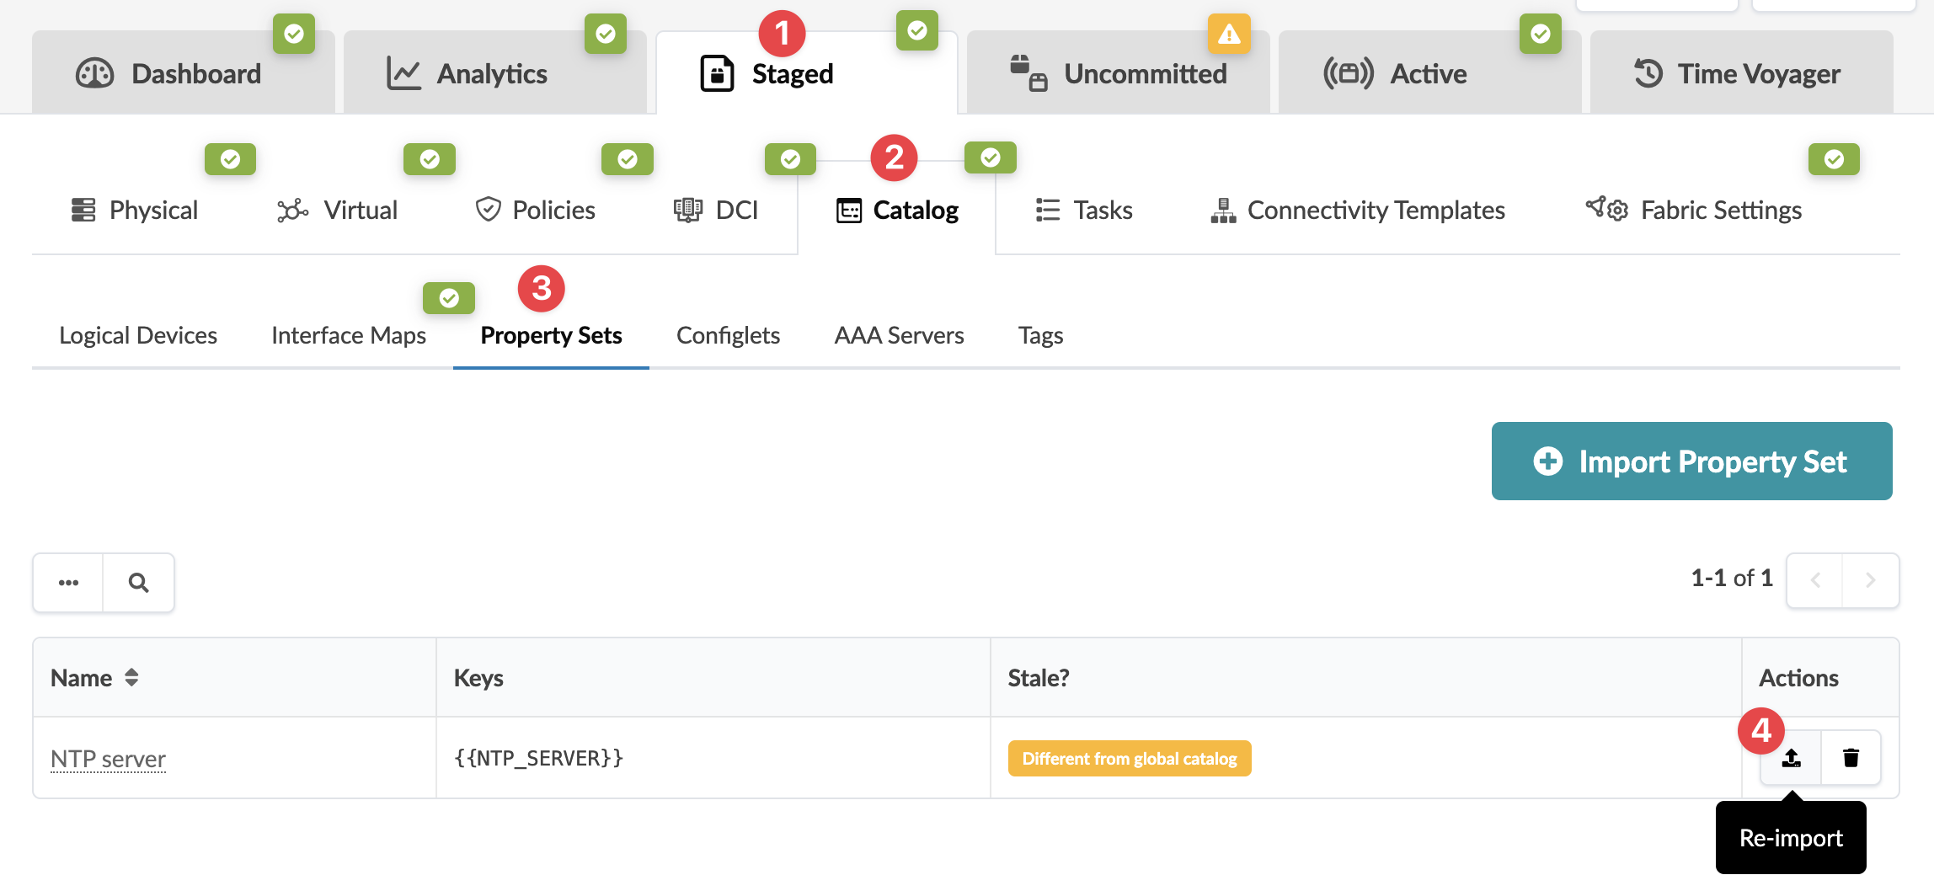Open the three-dots options menu
This screenshot has width=1934, height=891.
68,583
